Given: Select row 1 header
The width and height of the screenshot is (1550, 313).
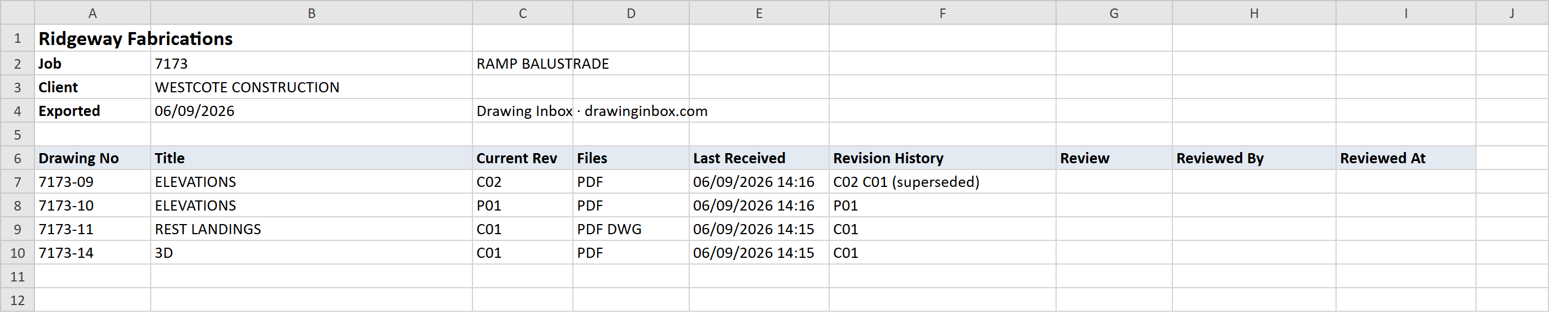Looking at the screenshot, I should click(x=17, y=38).
